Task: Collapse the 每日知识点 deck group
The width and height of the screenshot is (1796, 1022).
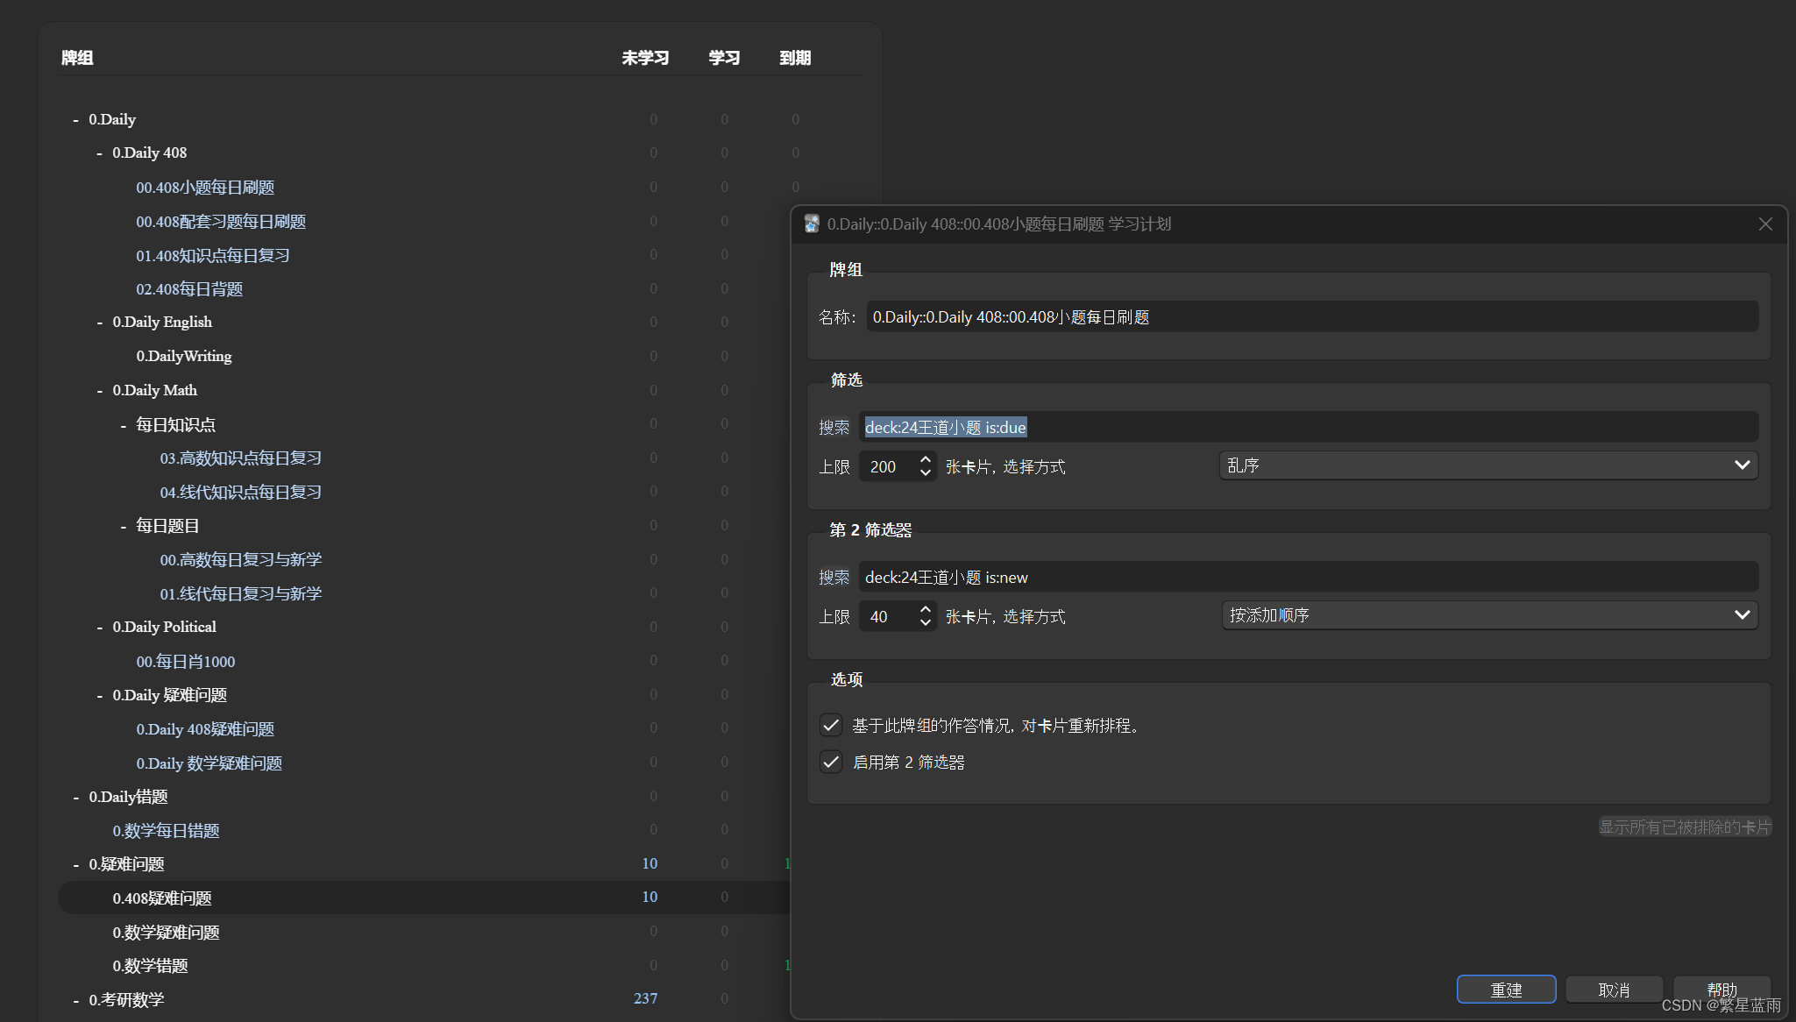Action: click(124, 425)
